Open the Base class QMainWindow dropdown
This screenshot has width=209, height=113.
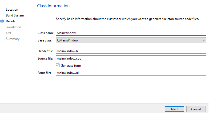[131, 40]
